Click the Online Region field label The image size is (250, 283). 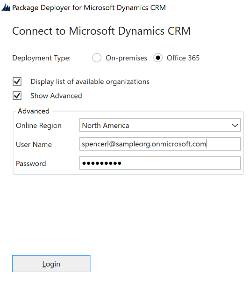(39, 126)
